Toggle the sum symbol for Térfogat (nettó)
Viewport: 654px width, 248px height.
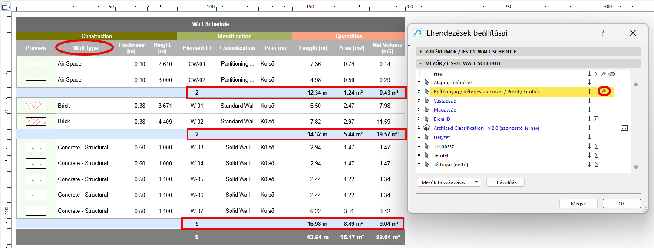(596, 165)
